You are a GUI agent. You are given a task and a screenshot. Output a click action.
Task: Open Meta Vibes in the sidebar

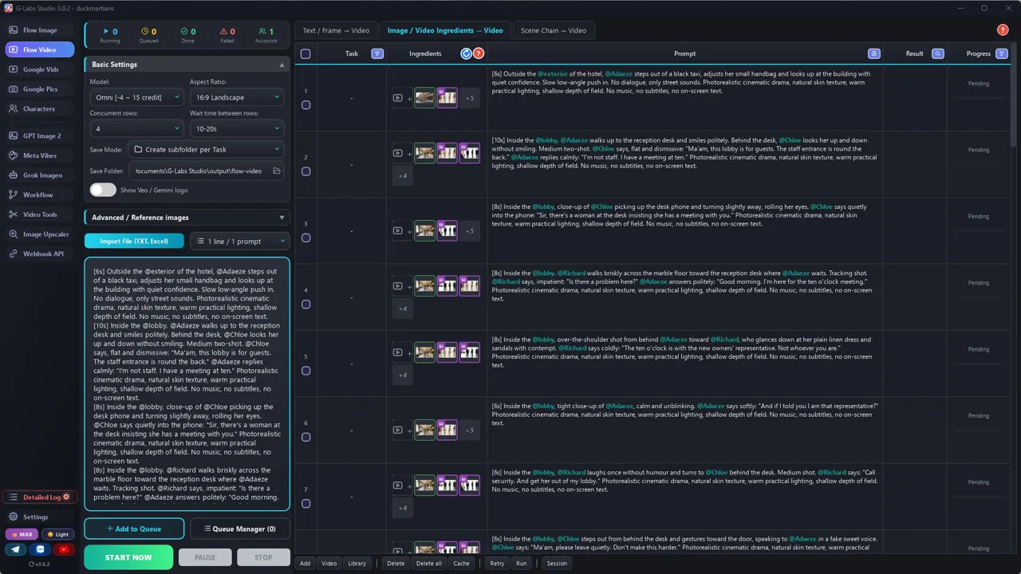[x=40, y=155]
